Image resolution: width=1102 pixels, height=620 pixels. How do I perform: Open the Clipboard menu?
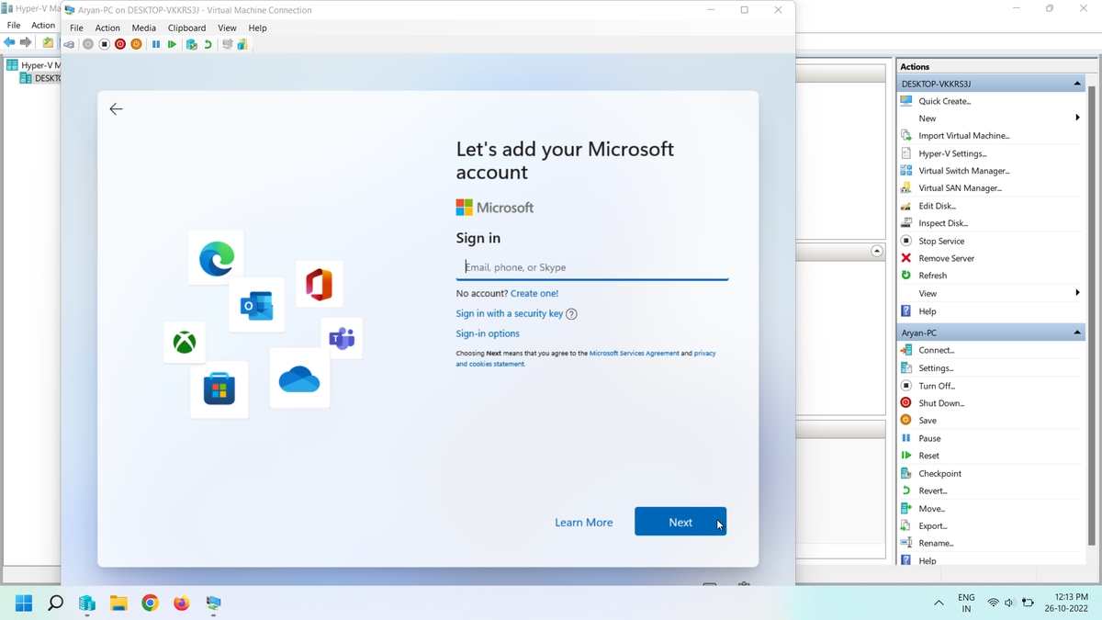(187, 28)
